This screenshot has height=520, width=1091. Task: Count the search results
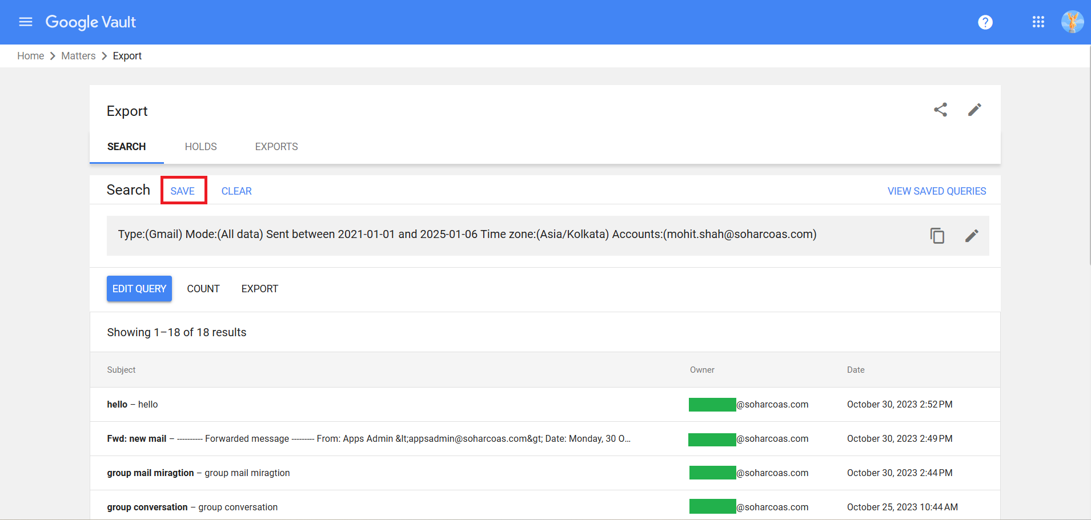point(203,289)
